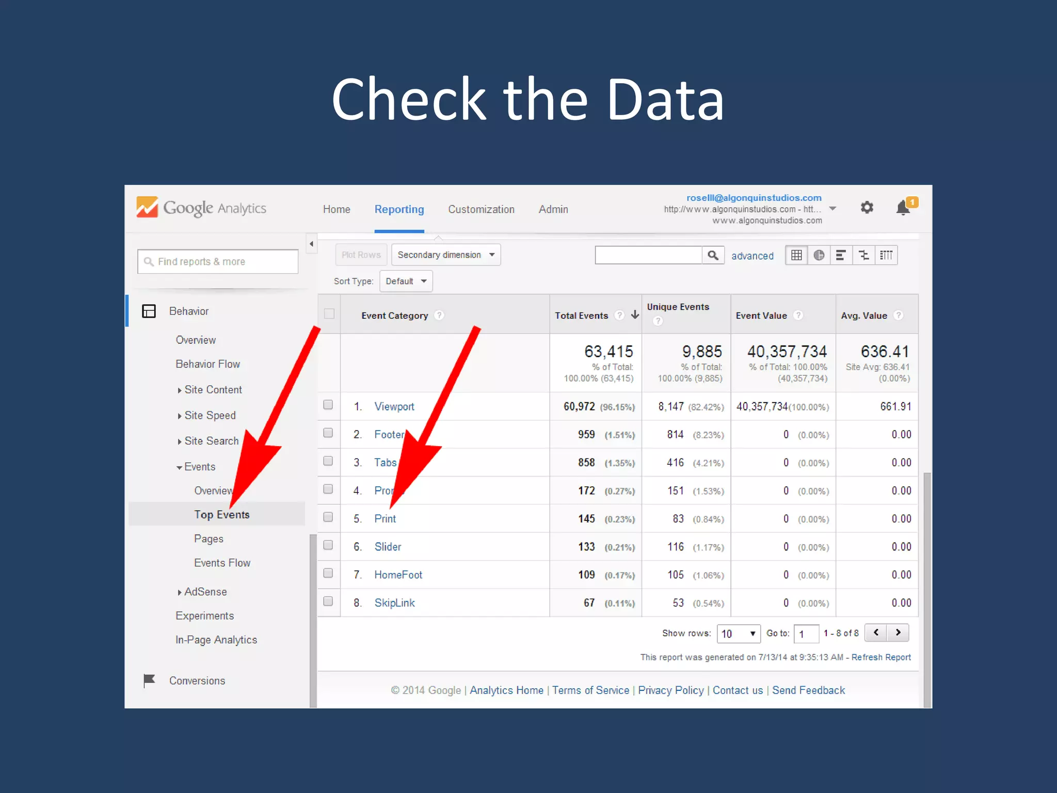Click help icon next to Total Events

click(619, 315)
